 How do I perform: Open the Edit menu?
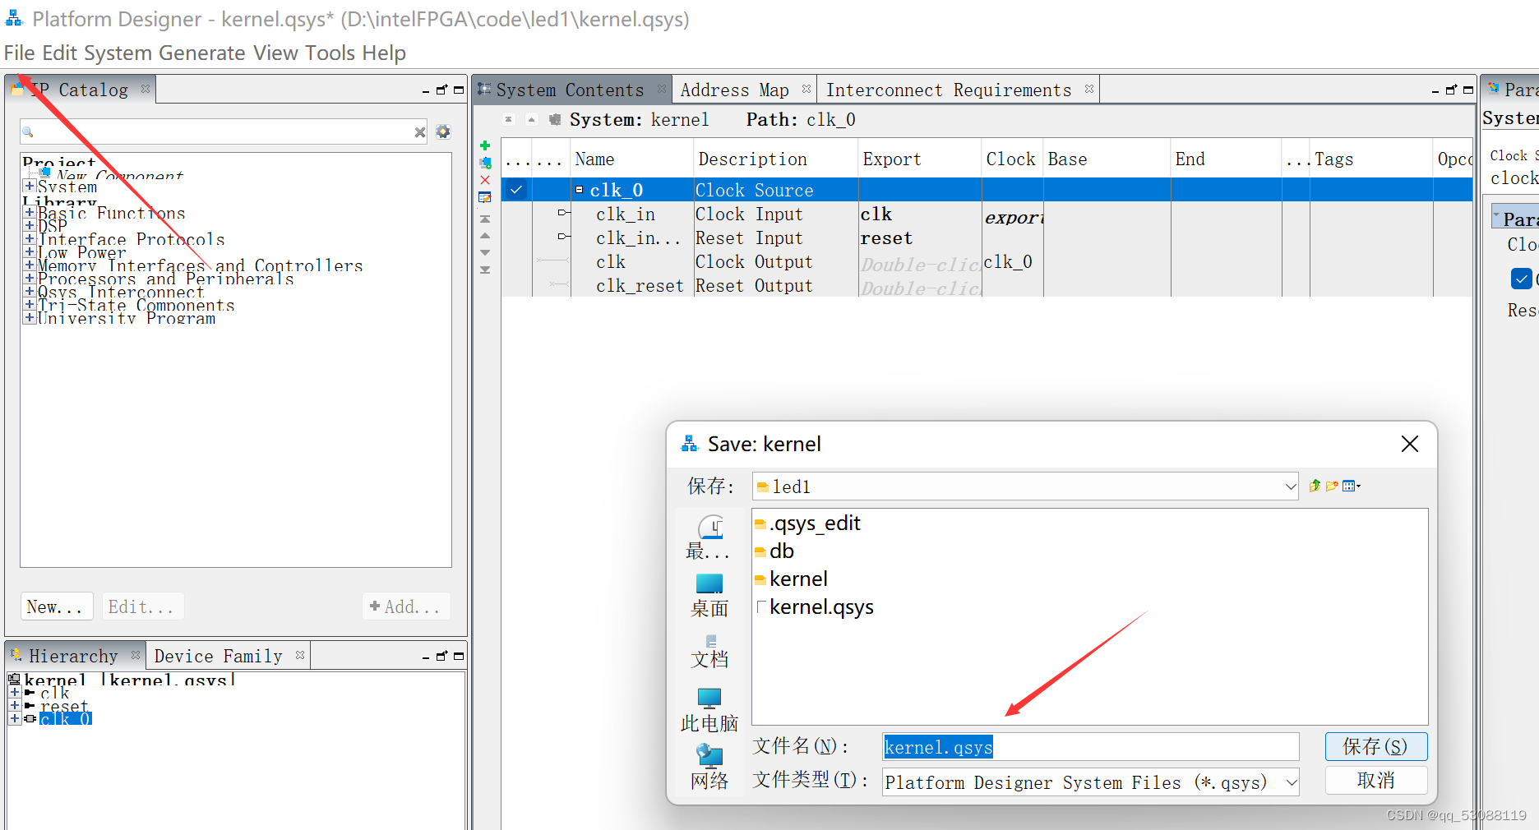click(60, 53)
